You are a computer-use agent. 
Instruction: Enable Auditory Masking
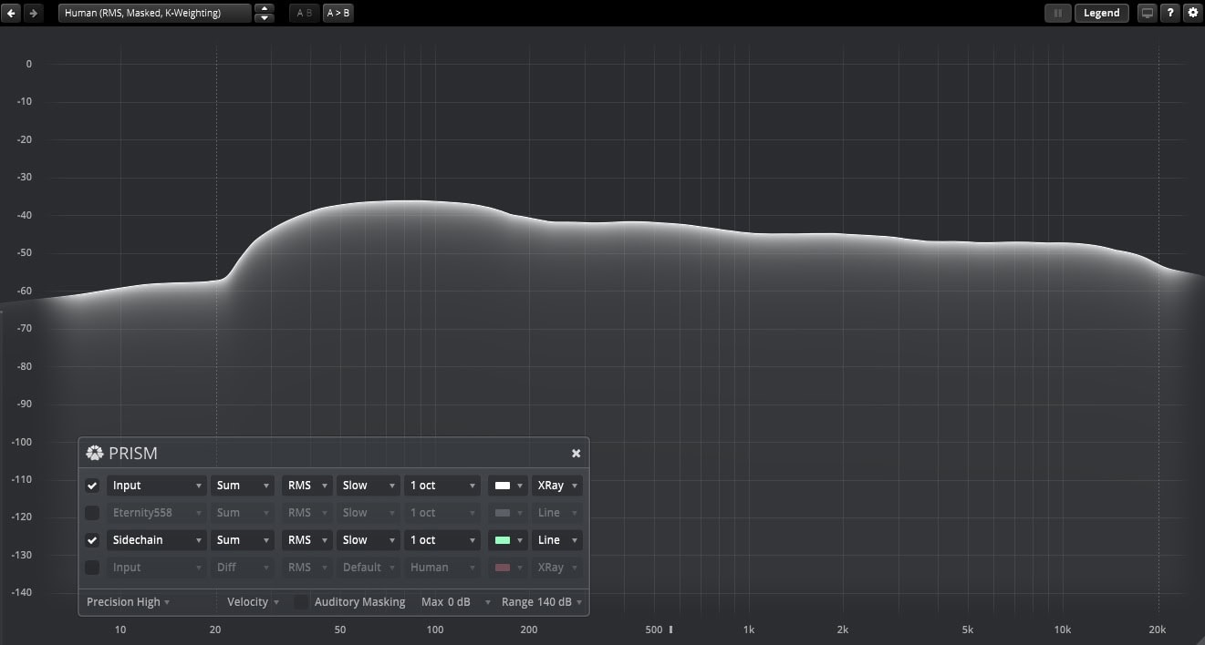(301, 601)
